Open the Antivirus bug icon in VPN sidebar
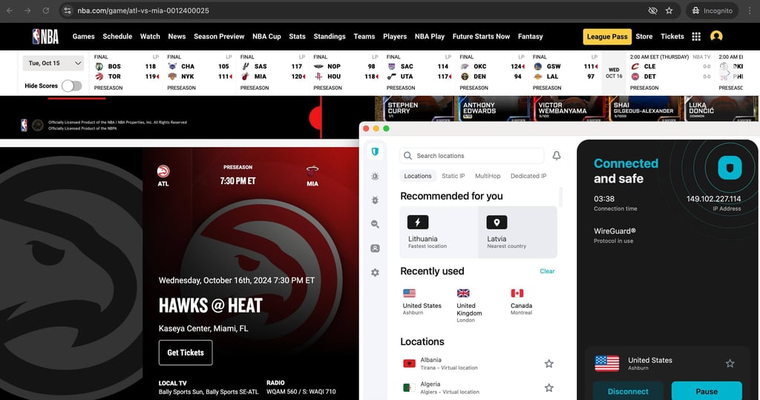This screenshot has height=400, width=760. (x=375, y=200)
